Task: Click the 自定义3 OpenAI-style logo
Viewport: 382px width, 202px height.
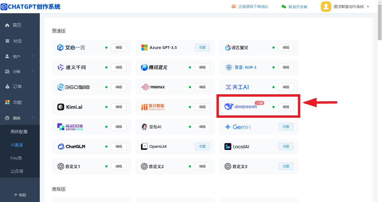Action: [228, 166]
